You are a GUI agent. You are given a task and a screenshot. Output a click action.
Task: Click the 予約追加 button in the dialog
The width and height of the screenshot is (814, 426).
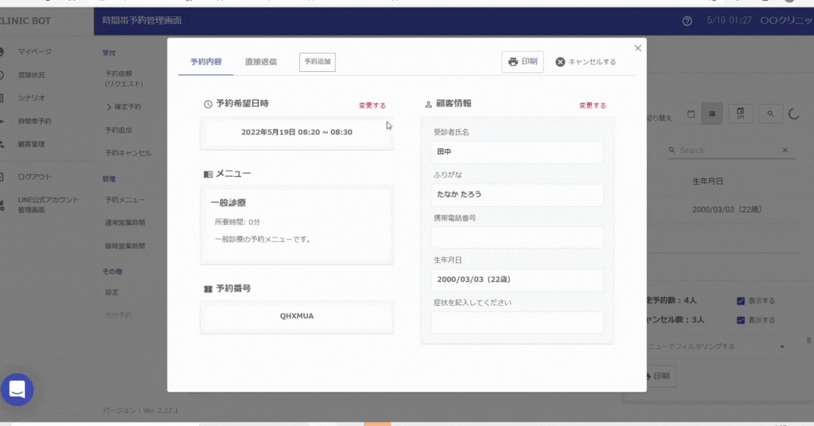[x=317, y=62]
